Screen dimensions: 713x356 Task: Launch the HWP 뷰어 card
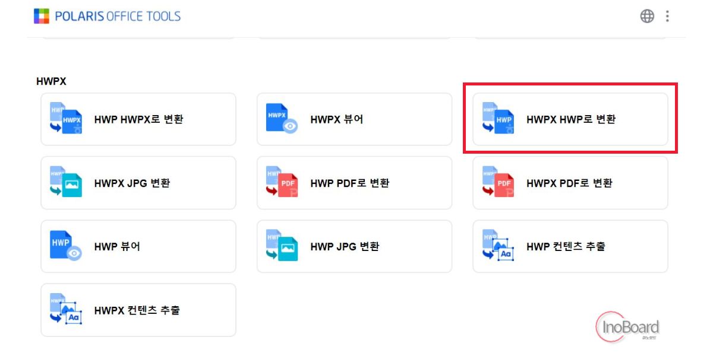(x=138, y=246)
